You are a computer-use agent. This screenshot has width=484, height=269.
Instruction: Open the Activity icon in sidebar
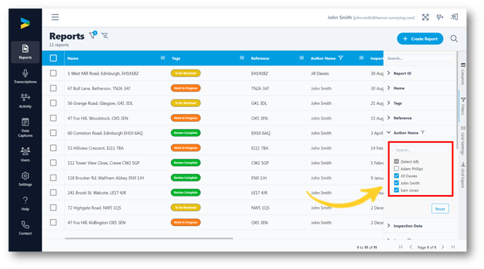point(25,97)
